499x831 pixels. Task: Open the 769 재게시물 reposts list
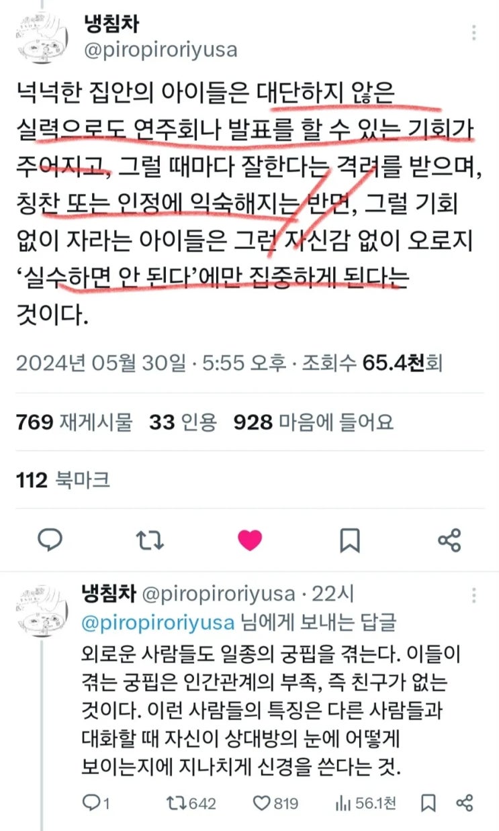(74, 422)
